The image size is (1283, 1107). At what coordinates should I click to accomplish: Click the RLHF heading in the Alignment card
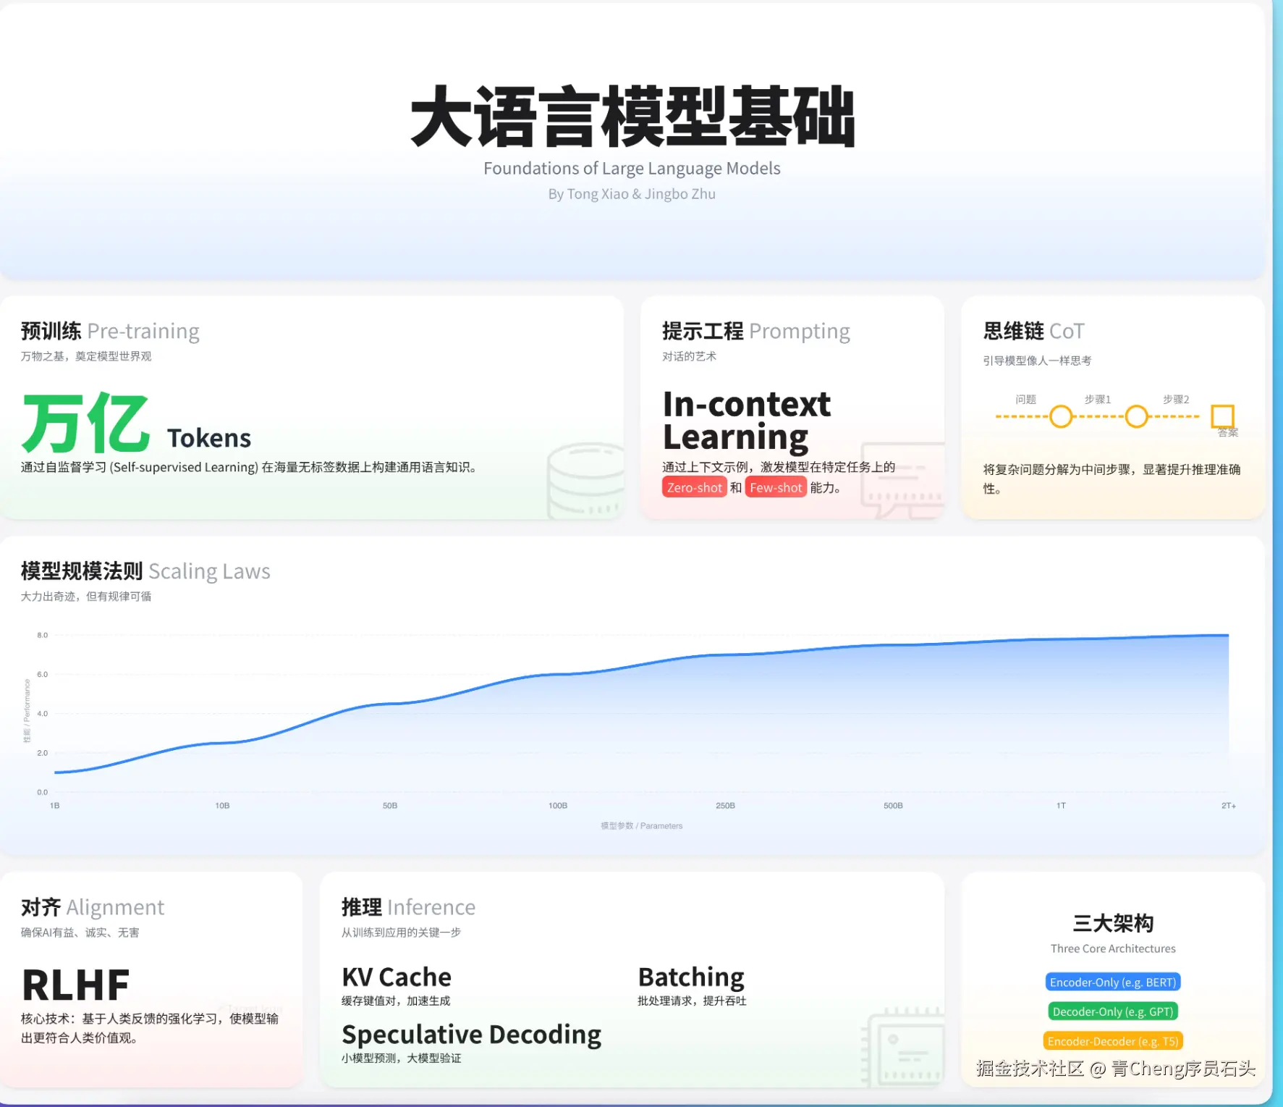tap(75, 983)
